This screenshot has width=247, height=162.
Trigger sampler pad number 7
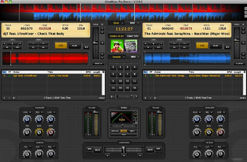[x=127, y=74]
